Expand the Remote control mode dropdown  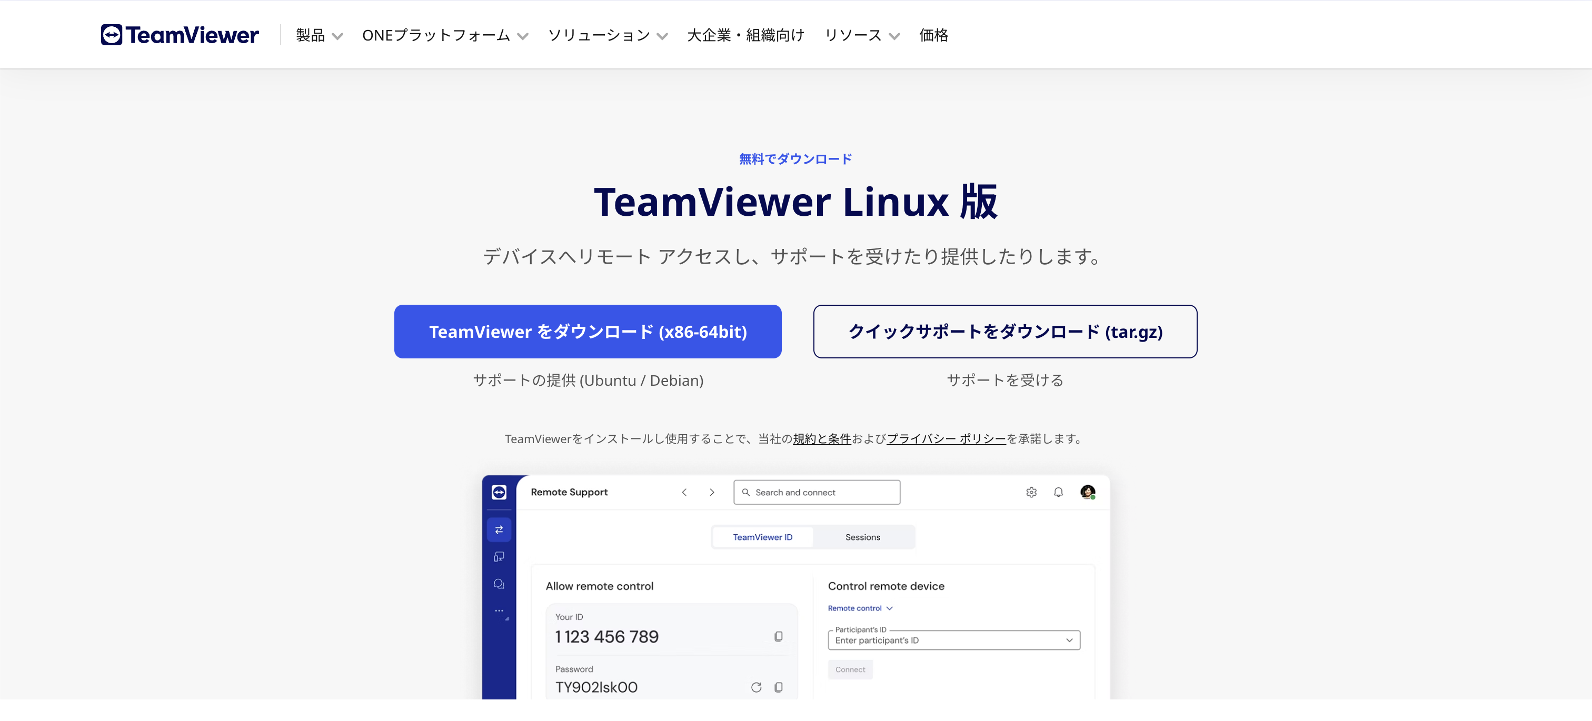(890, 608)
